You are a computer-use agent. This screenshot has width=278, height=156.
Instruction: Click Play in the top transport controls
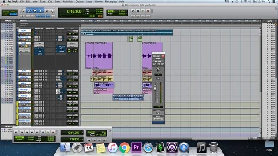(x=143, y=11)
